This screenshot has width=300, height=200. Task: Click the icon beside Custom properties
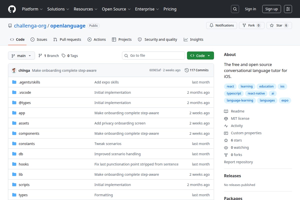(226, 133)
